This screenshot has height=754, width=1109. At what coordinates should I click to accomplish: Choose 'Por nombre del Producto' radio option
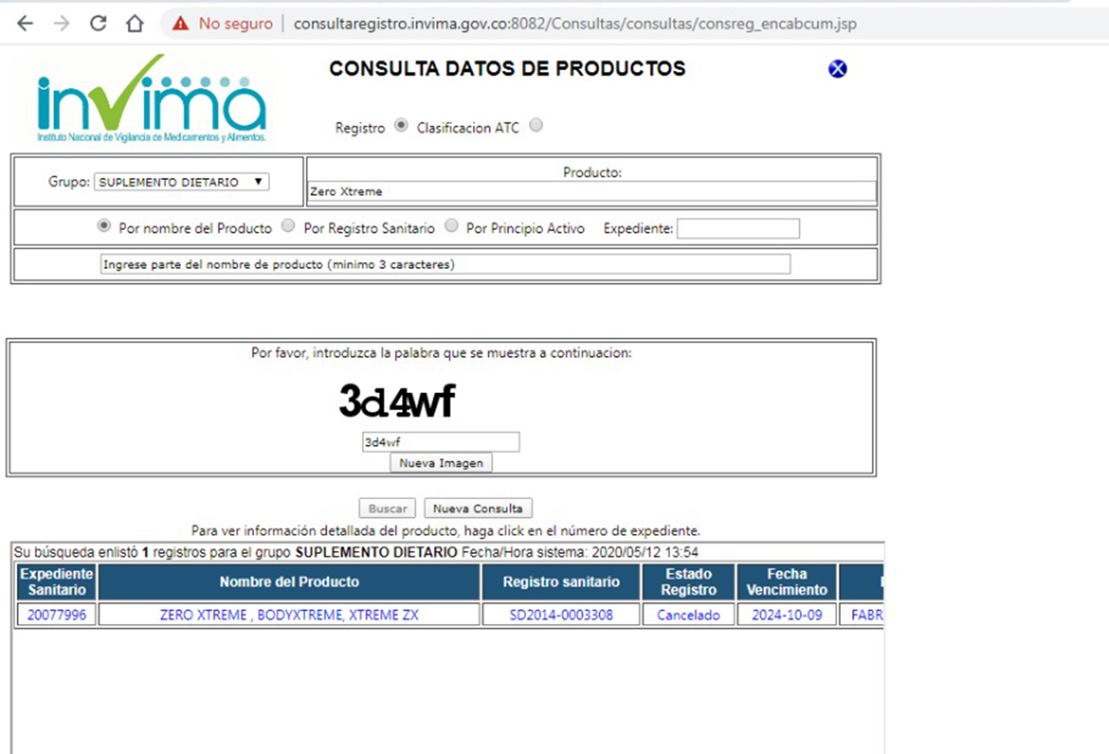104,226
